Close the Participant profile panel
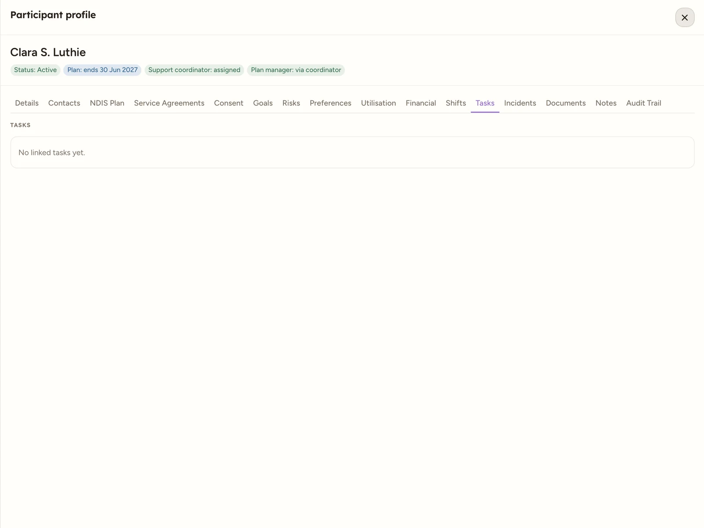704x528 pixels. 685,18
